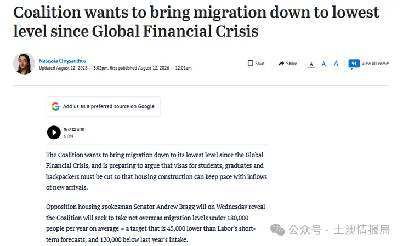Viewport: 403px width, 246px height.
Task: Click the Save label text
Action: tap(259, 64)
